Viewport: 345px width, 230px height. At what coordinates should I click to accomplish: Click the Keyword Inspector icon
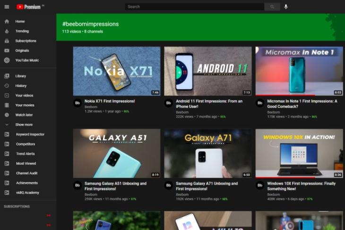(7, 134)
